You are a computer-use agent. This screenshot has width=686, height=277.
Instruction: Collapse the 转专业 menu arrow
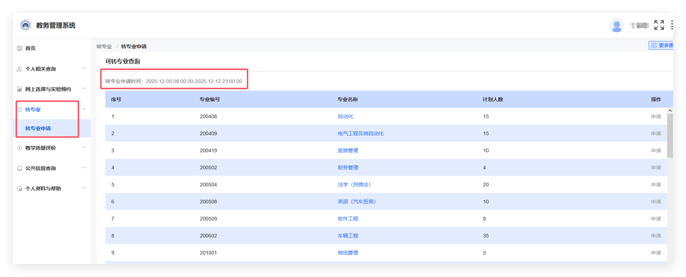click(x=84, y=109)
